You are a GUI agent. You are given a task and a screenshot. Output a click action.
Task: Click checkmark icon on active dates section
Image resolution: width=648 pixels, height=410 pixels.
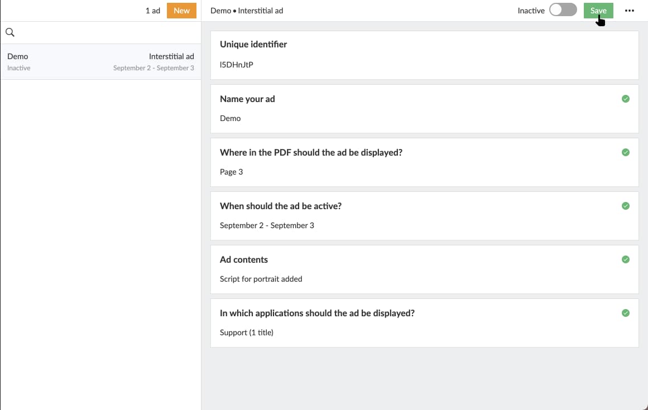point(625,206)
